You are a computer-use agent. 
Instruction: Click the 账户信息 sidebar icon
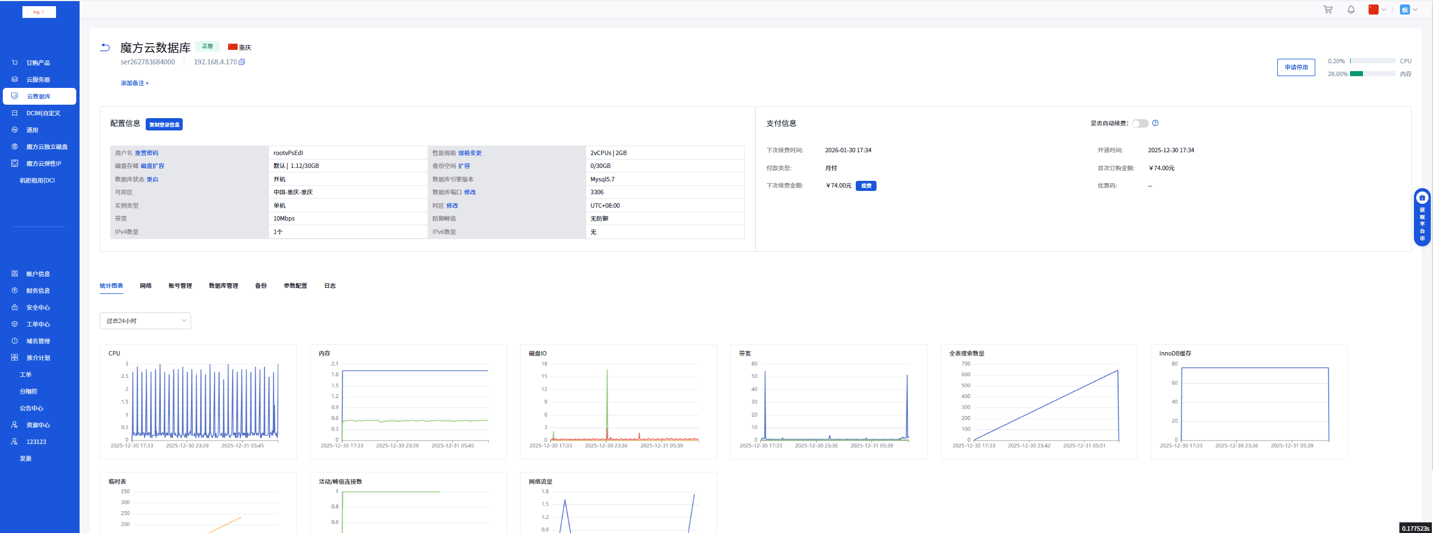coord(15,274)
